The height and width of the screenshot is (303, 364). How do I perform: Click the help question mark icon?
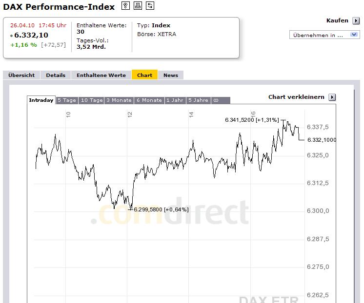tap(125, 6)
